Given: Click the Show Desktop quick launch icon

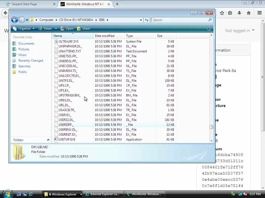Looking at the screenshot, I should point(19,194).
